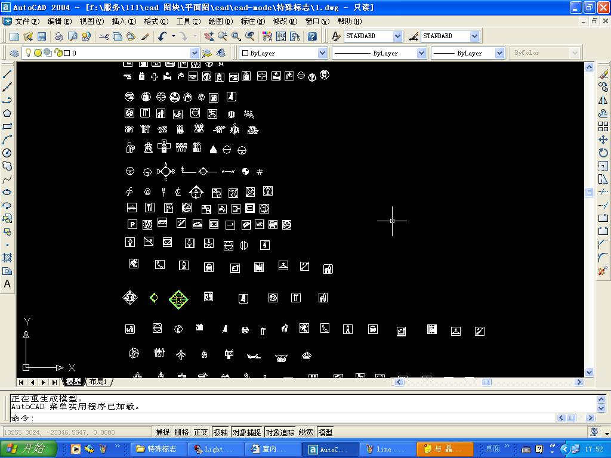Activate the Match Properties brush icon
The height and width of the screenshot is (458, 611).
click(x=145, y=36)
